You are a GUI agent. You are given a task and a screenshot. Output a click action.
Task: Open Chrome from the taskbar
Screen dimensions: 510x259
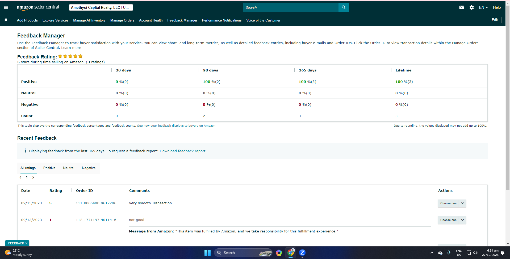291,253
